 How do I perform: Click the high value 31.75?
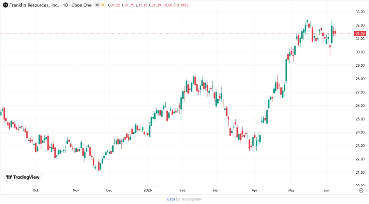pyautogui.click(x=129, y=5)
